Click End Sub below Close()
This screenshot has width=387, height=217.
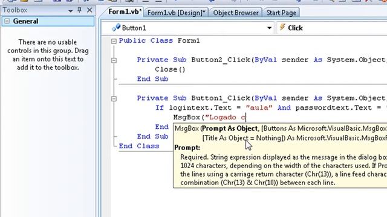(152, 79)
